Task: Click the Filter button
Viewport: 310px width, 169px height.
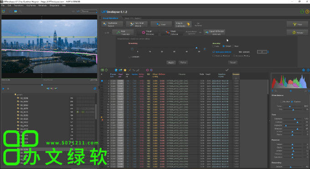Action: click(298, 24)
